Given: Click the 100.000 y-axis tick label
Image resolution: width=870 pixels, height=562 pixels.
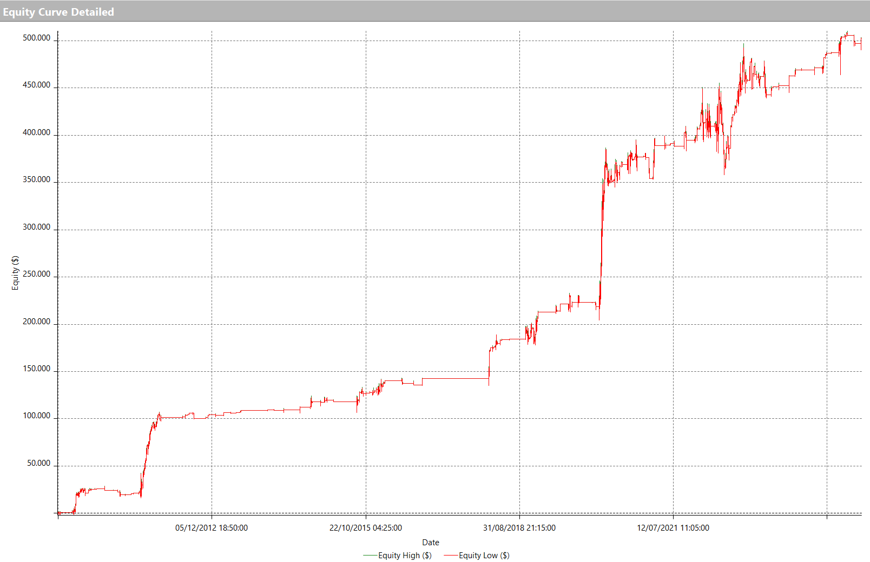Looking at the screenshot, I should (x=36, y=416).
